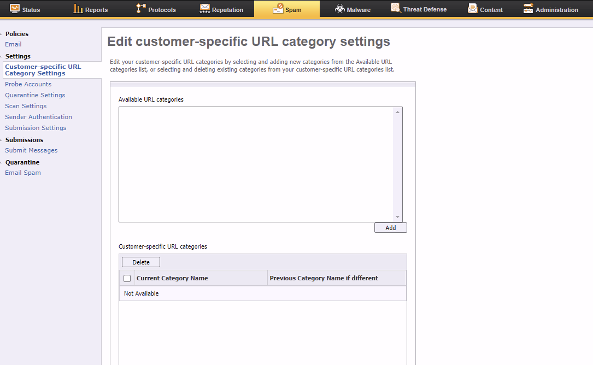Click the Content envelope icon
Viewport: 593px width, 365px height.
472,9
